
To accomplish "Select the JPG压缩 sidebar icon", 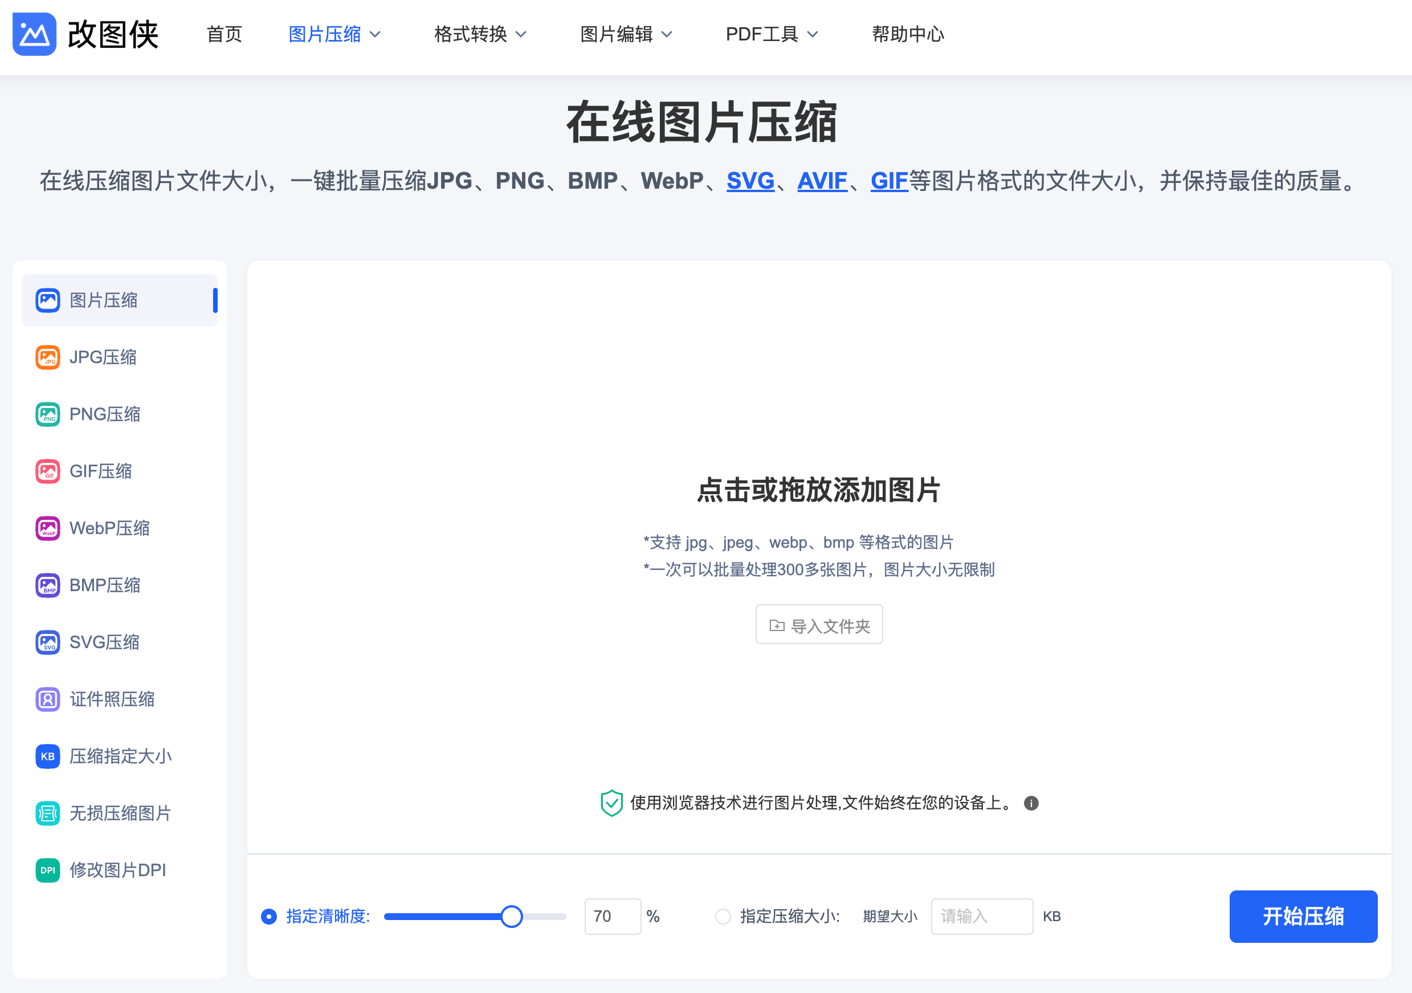I will pyautogui.click(x=47, y=357).
